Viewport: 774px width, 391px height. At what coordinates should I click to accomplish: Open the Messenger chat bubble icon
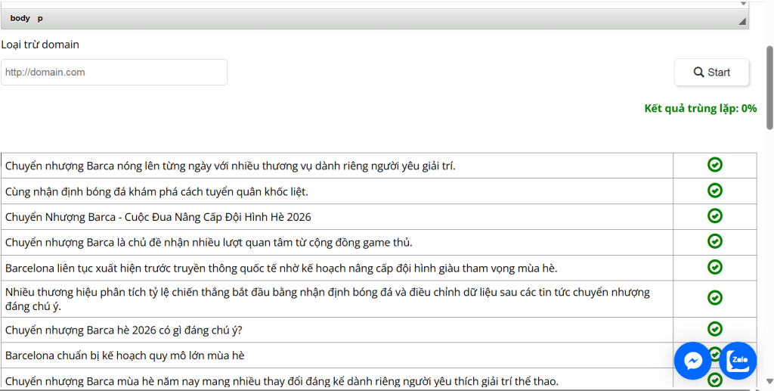pos(692,361)
